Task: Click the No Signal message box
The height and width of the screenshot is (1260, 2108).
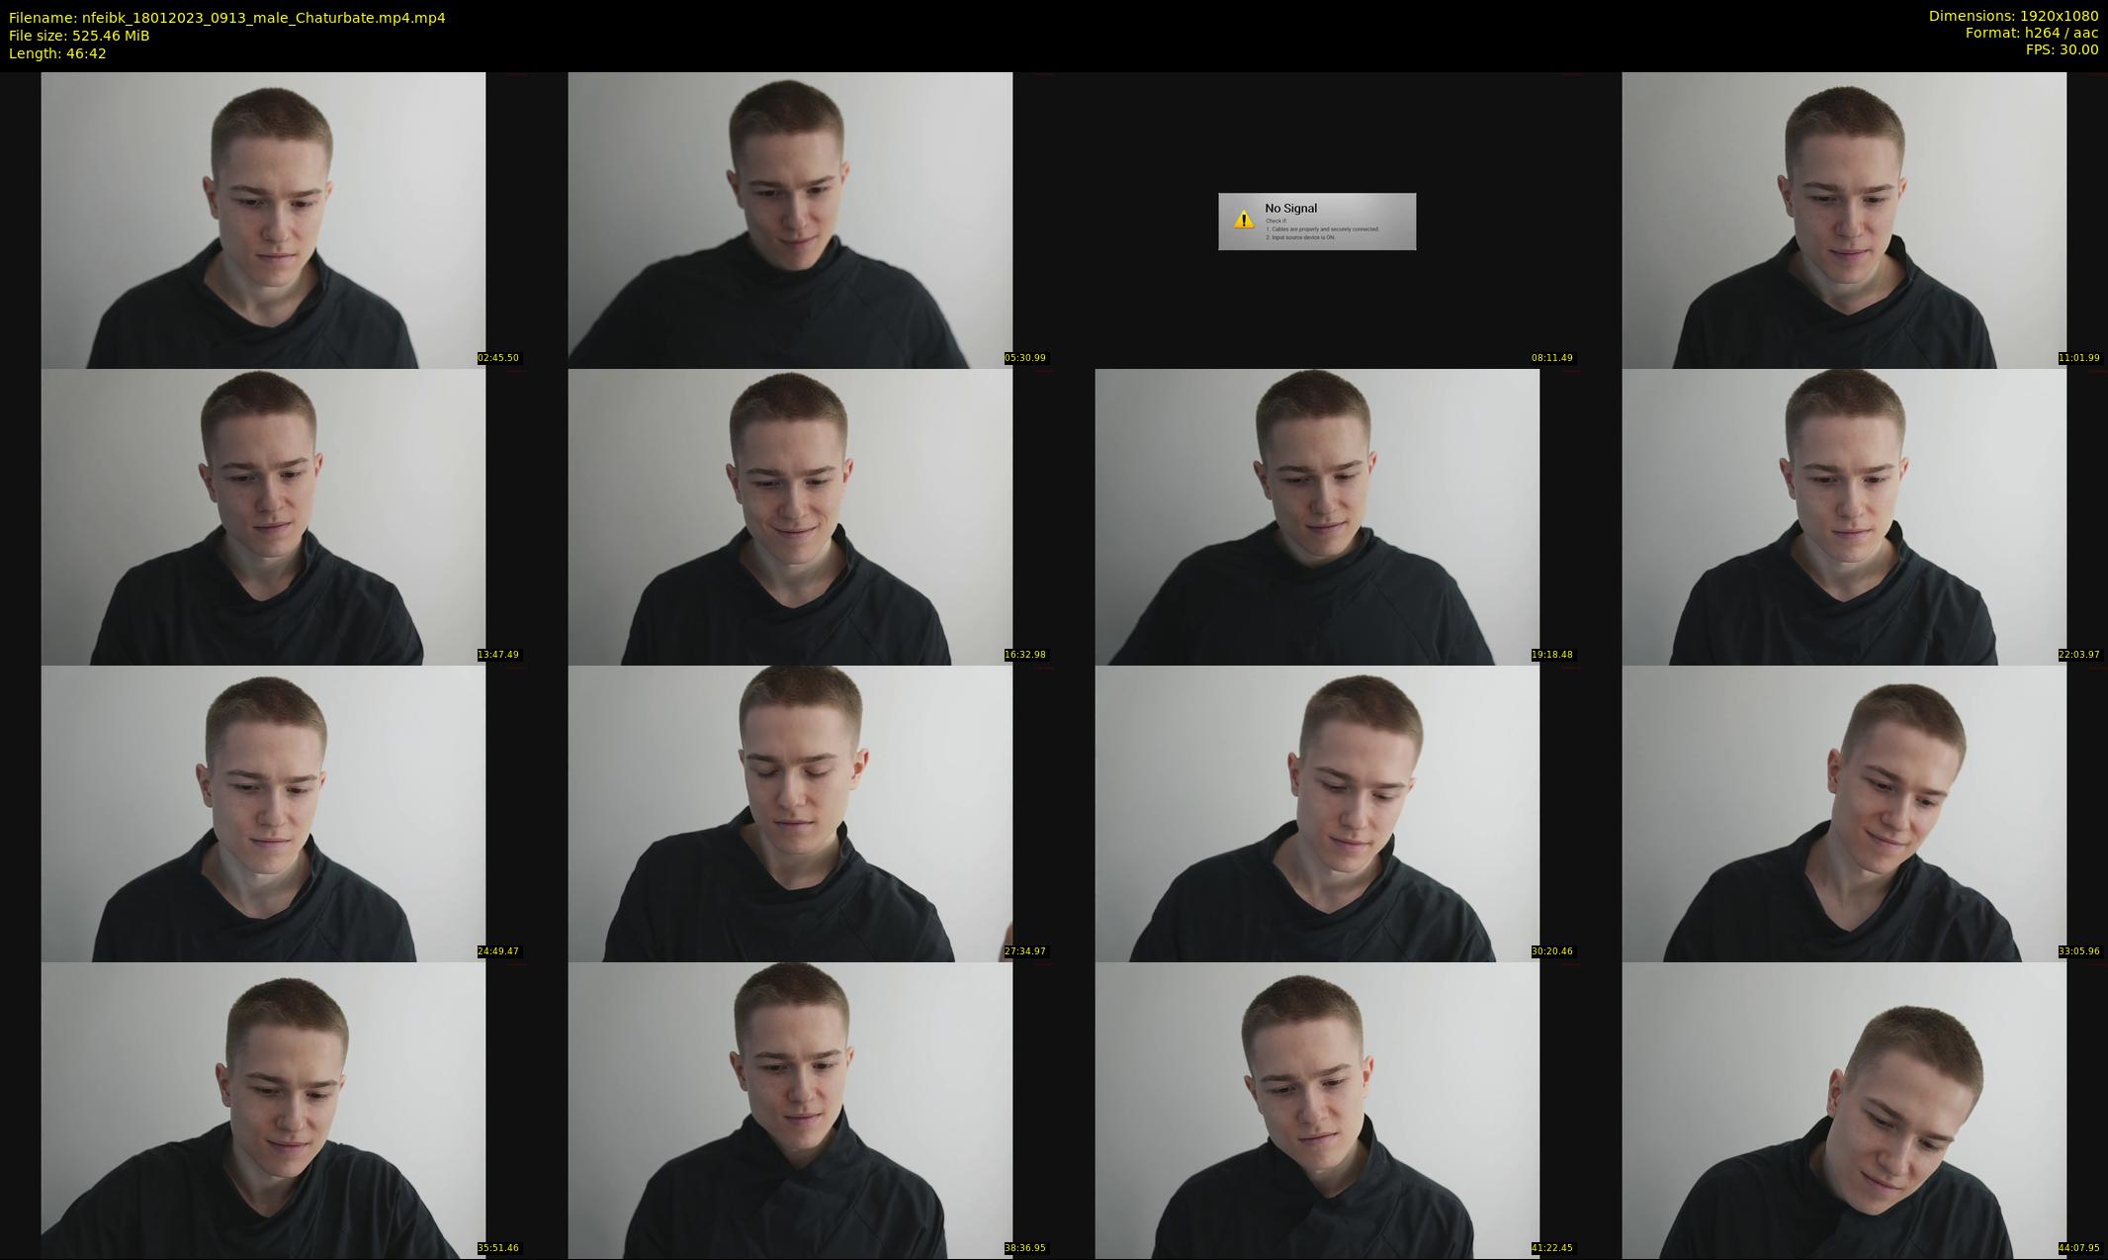Action: [1317, 222]
